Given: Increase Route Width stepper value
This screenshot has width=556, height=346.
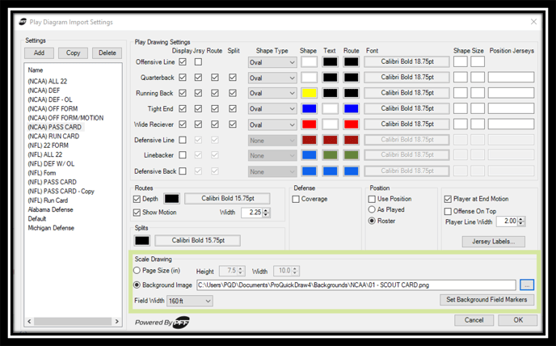Looking at the screenshot, I should (267, 210).
